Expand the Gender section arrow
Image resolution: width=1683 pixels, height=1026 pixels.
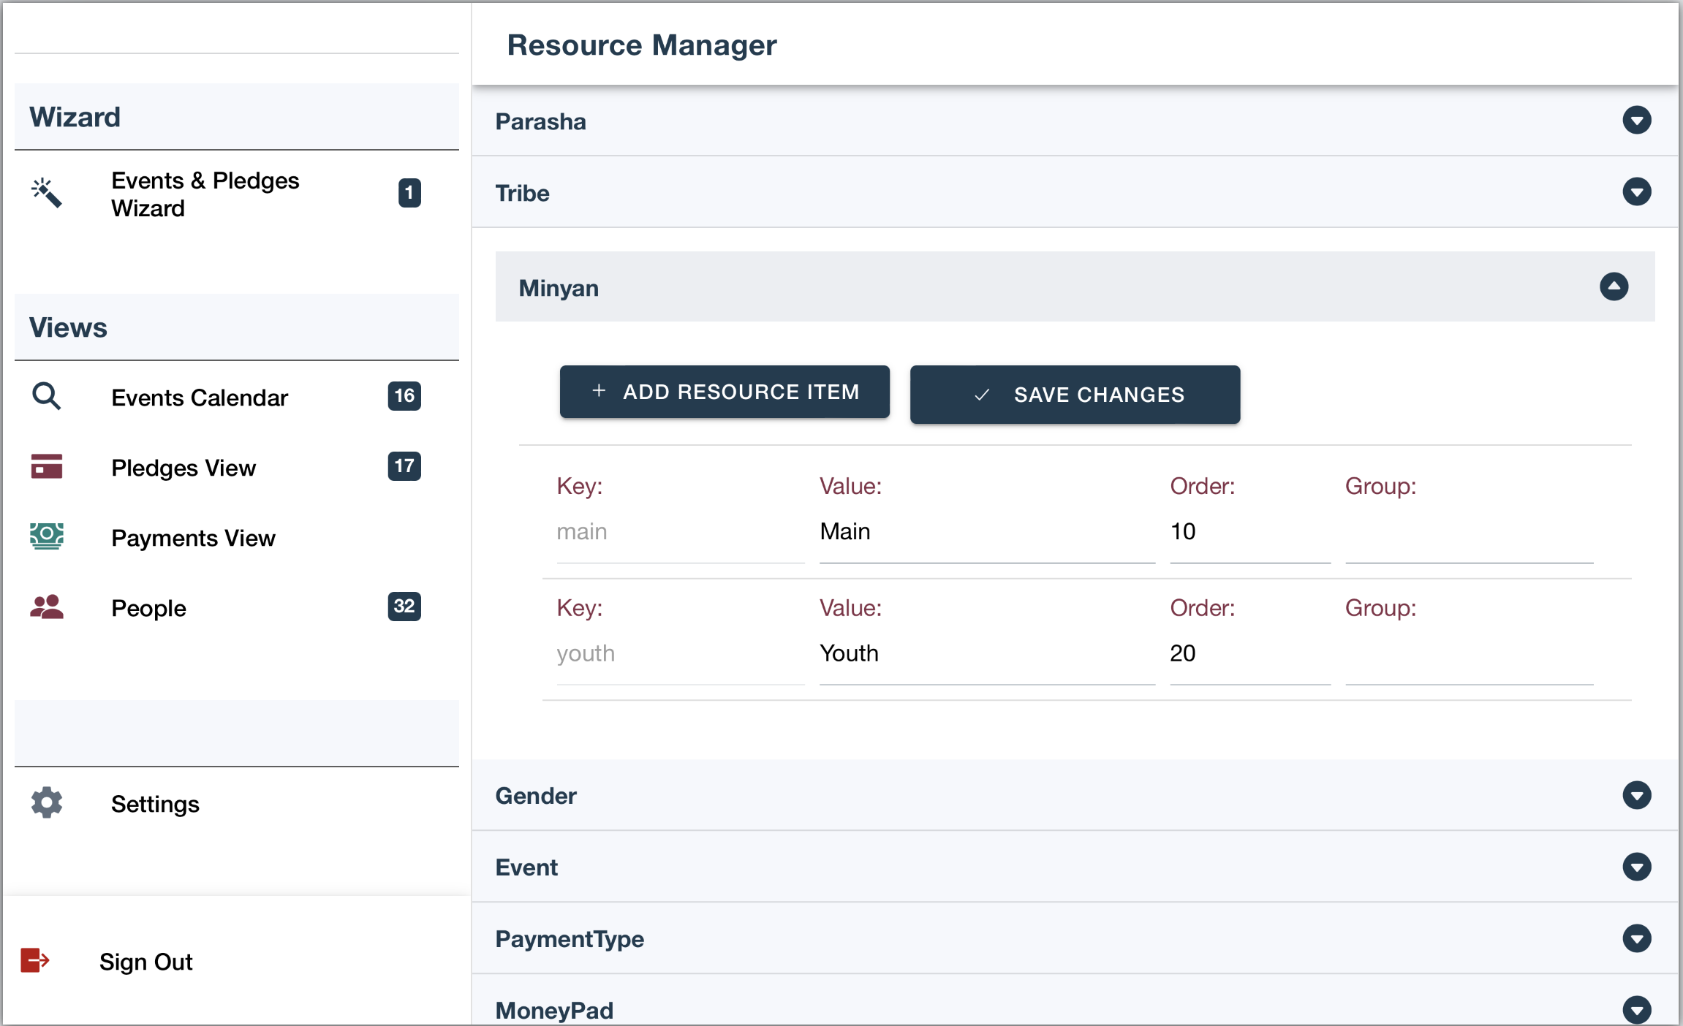[x=1637, y=795]
